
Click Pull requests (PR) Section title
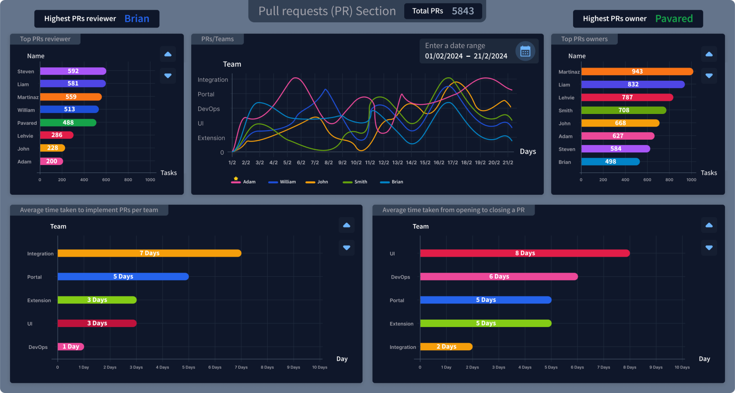(x=327, y=11)
